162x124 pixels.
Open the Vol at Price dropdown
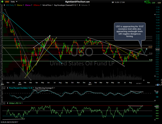(52, 5)
